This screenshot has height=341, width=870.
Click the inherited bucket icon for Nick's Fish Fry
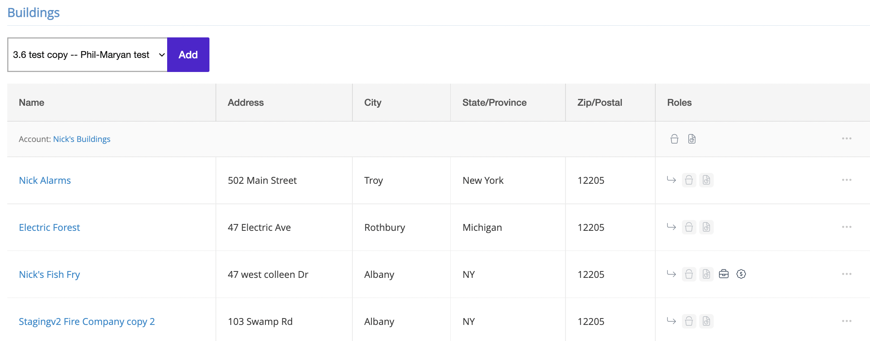pyautogui.click(x=689, y=274)
